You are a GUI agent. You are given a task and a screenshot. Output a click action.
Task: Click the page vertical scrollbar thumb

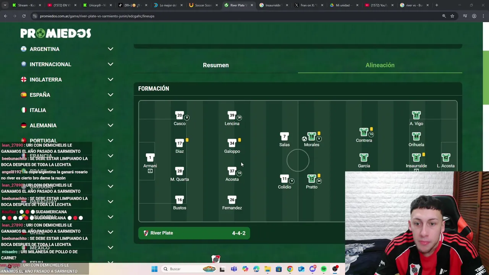[x=486, y=77]
